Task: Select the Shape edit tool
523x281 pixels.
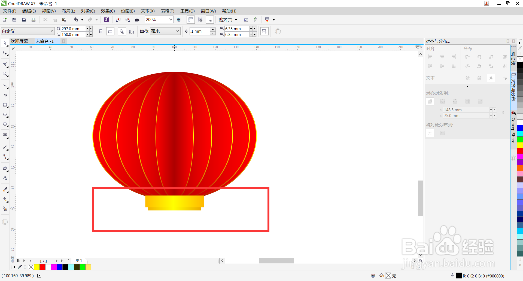Action: click(x=5, y=53)
